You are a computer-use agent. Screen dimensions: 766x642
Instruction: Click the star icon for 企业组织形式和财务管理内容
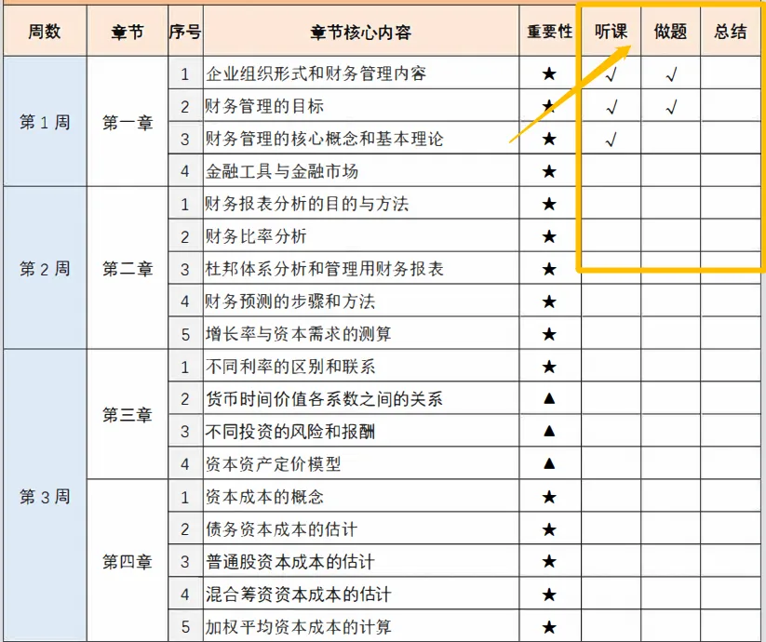(x=549, y=74)
